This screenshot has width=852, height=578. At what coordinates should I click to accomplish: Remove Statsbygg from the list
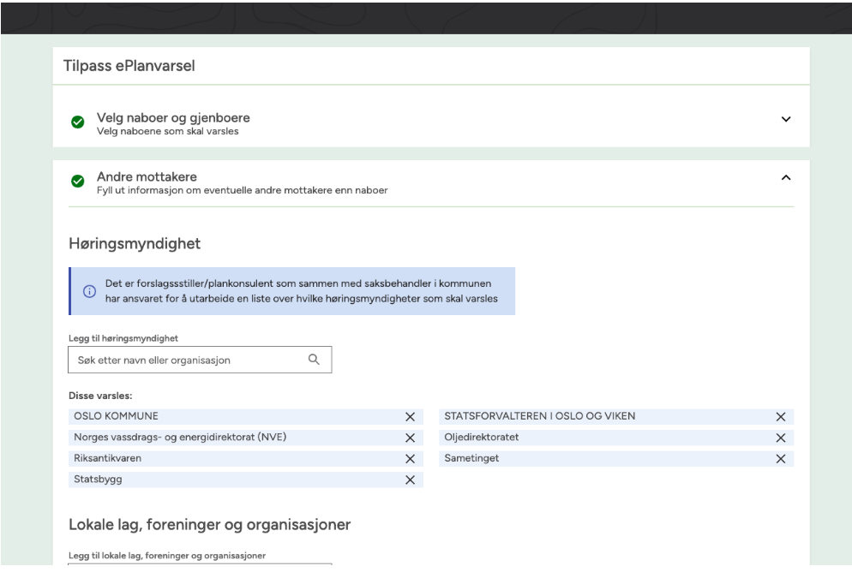[410, 480]
